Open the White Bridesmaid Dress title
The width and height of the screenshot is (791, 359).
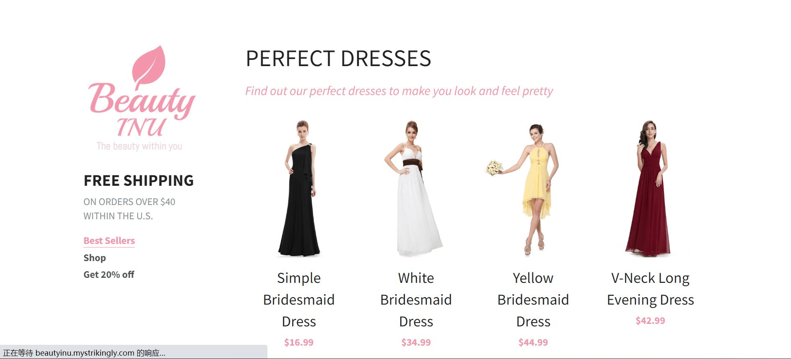(x=416, y=300)
